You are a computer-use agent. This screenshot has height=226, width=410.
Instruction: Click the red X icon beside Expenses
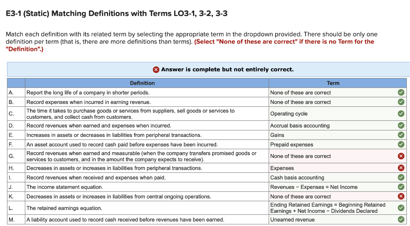click(x=401, y=168)
